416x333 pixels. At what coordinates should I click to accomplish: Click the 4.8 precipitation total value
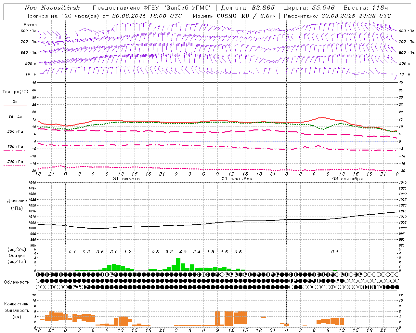point(183,252)
